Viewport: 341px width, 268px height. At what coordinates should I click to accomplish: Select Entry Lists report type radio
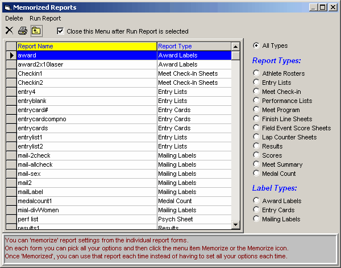tap(256, 83)
